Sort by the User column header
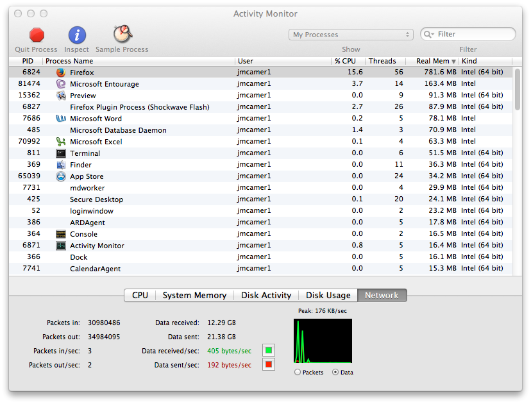The height and width of the screenshot is (404, 531). (283, 61)
